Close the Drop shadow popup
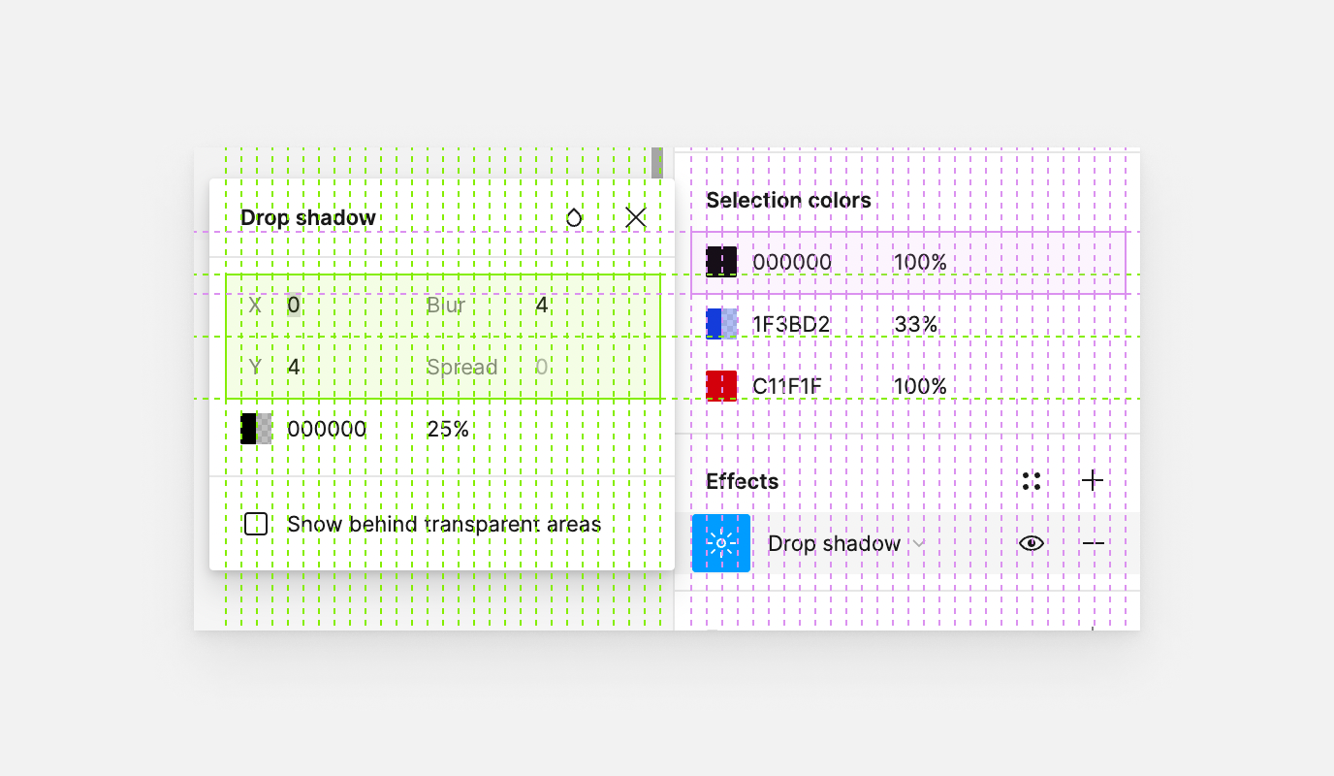This screenshot has width=1334, height=776. (636, 218)
